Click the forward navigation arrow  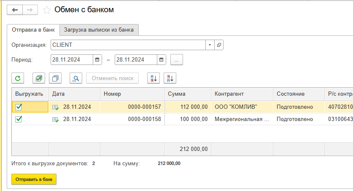(x=30, y=10)
